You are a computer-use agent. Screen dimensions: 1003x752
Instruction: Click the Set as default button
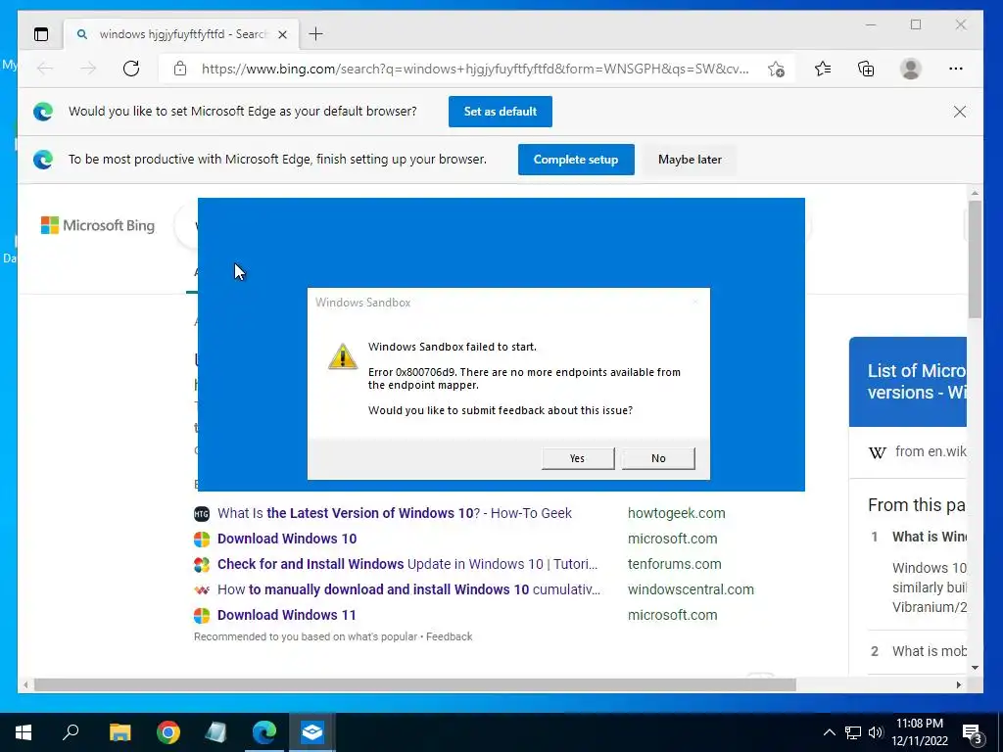pyautogui.click(x=501, y=112)
